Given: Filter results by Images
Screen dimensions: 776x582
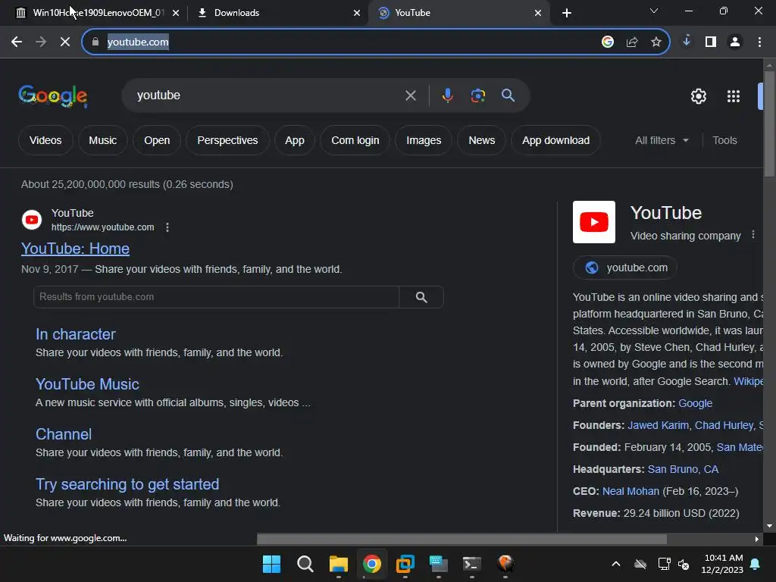Looking at the screenshot, I should pos(424,140).
